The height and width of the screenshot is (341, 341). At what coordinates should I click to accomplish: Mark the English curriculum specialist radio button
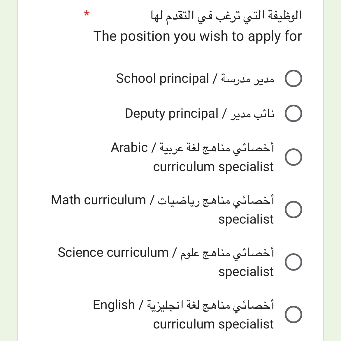tap(293, 314)
